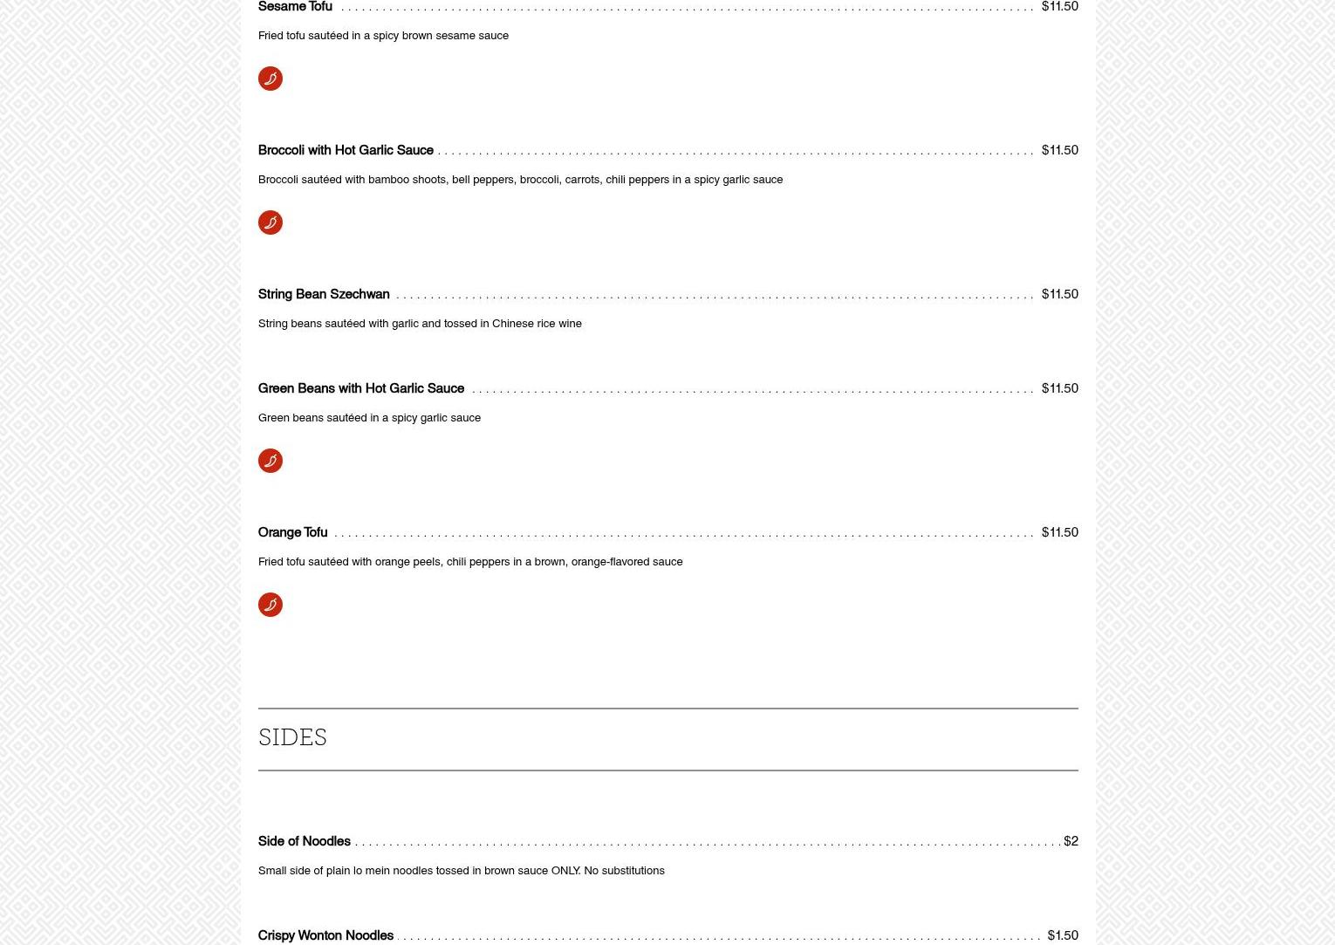
Task: Click the spicy icon under Green Beans item
Action: click(270, 461)
